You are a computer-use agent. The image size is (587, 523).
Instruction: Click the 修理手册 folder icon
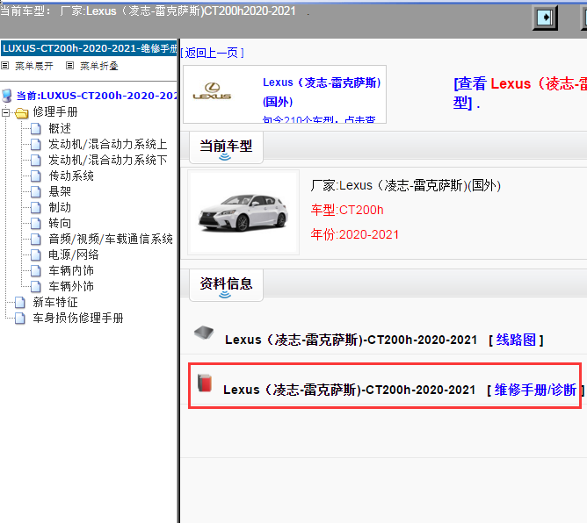point(22,112)
